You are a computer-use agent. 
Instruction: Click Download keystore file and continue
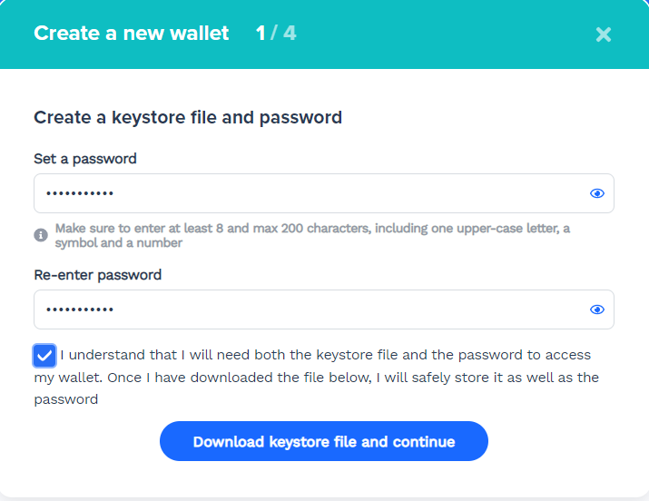coord(324,441)
